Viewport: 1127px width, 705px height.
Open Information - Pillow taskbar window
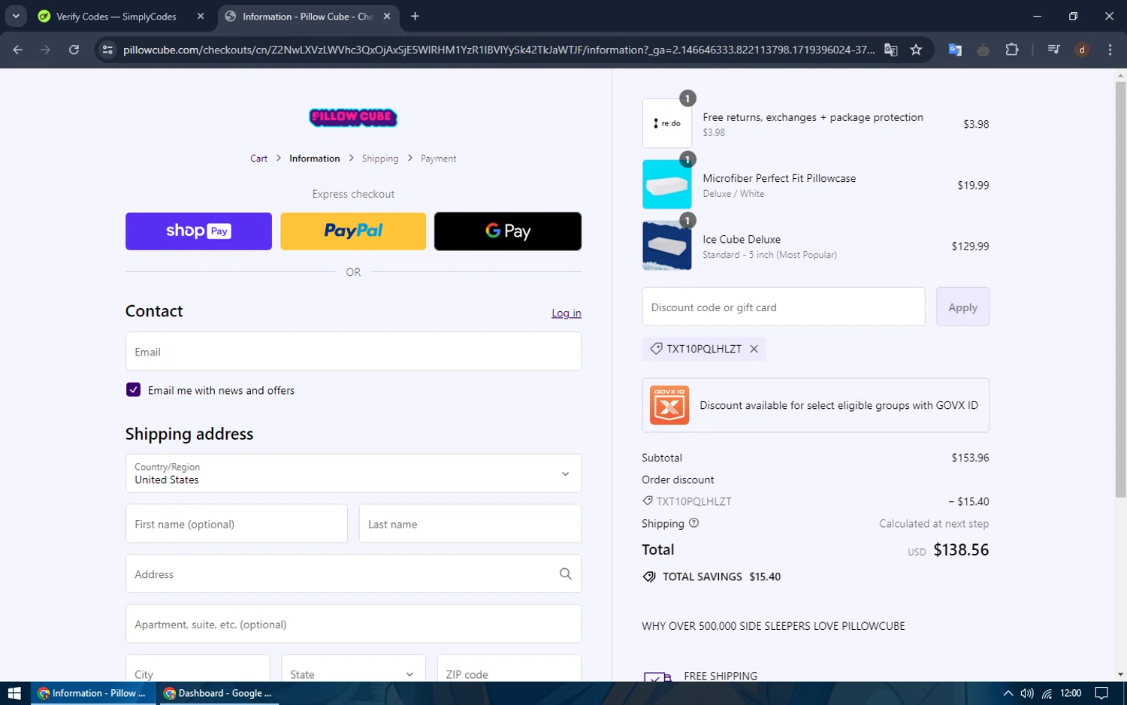click(92, 693)
